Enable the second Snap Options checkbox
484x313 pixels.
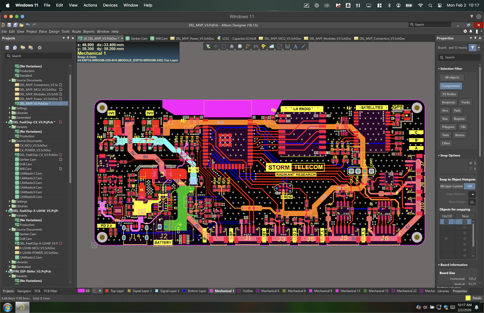[470, 169]
